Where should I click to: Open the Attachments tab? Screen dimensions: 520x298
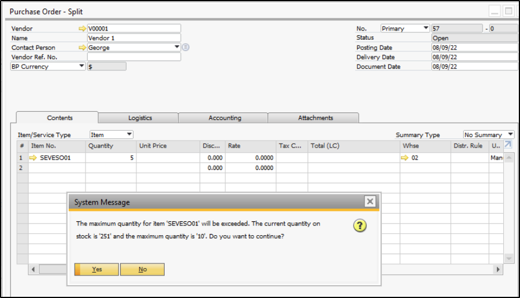[315, 118]
